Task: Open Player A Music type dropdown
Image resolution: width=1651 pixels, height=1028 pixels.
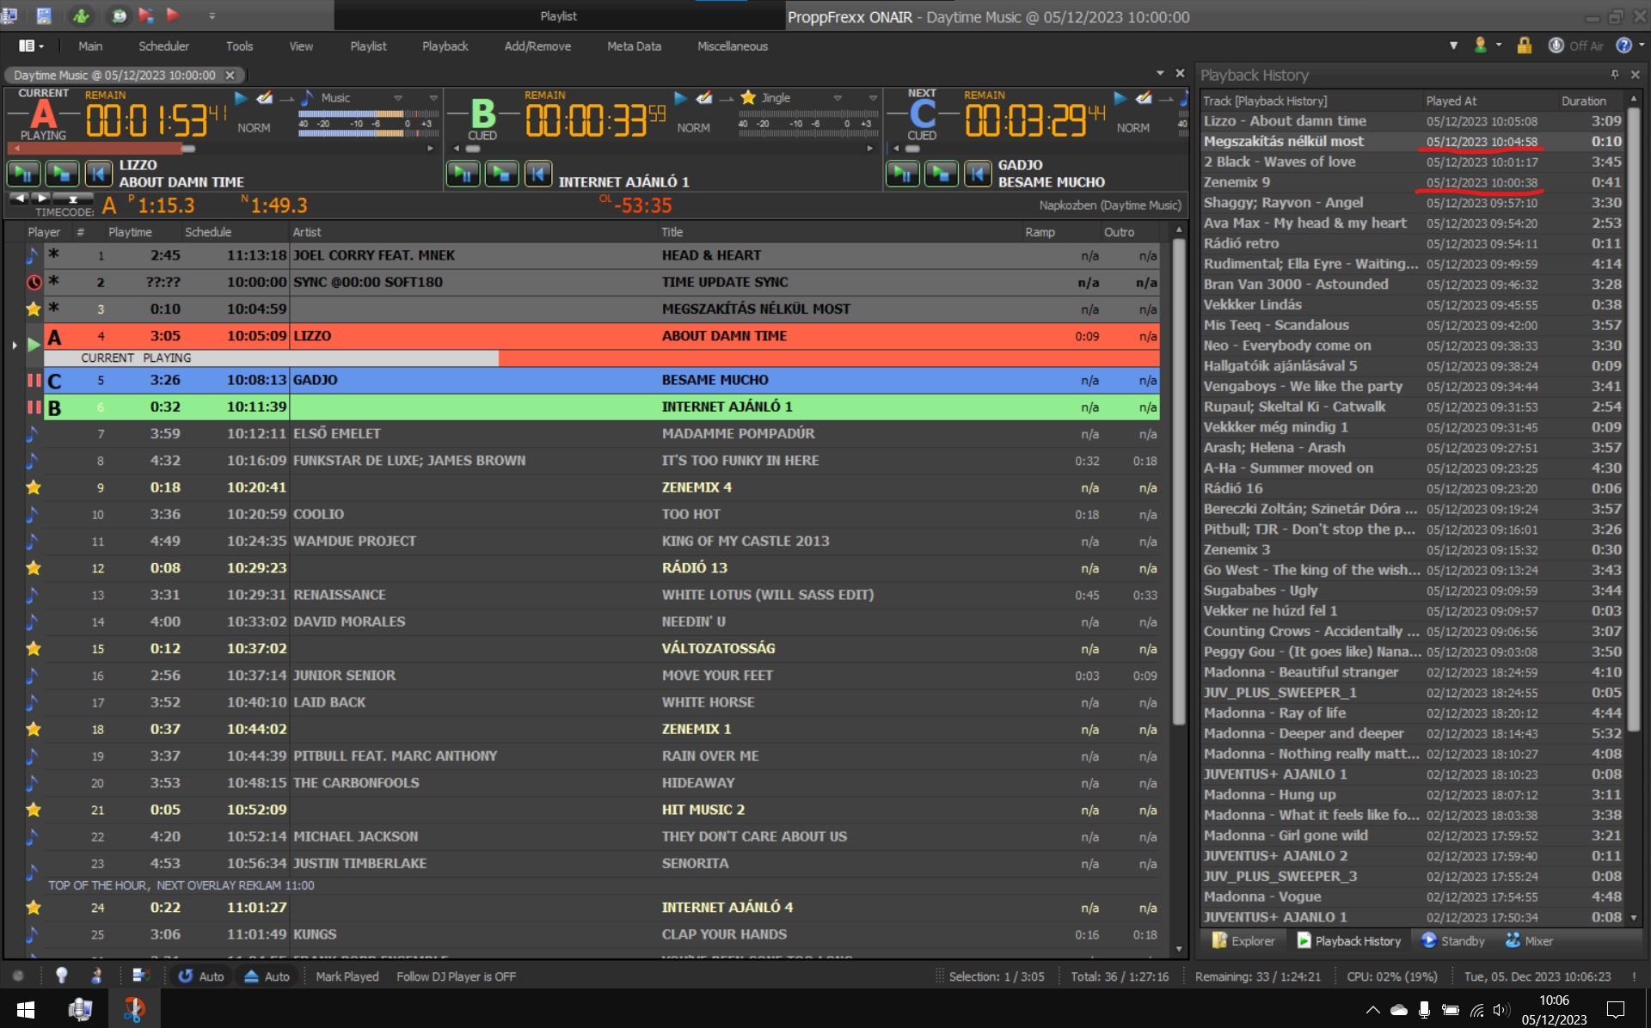Action: 398,98
